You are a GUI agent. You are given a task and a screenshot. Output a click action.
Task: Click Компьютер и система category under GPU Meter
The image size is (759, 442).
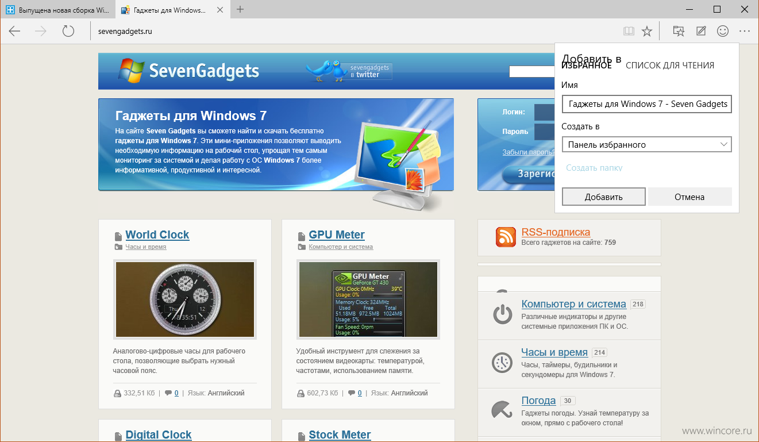(x=341, y=247)
